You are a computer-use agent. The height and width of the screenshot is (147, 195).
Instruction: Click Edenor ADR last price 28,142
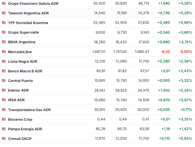tap(100, 90)
